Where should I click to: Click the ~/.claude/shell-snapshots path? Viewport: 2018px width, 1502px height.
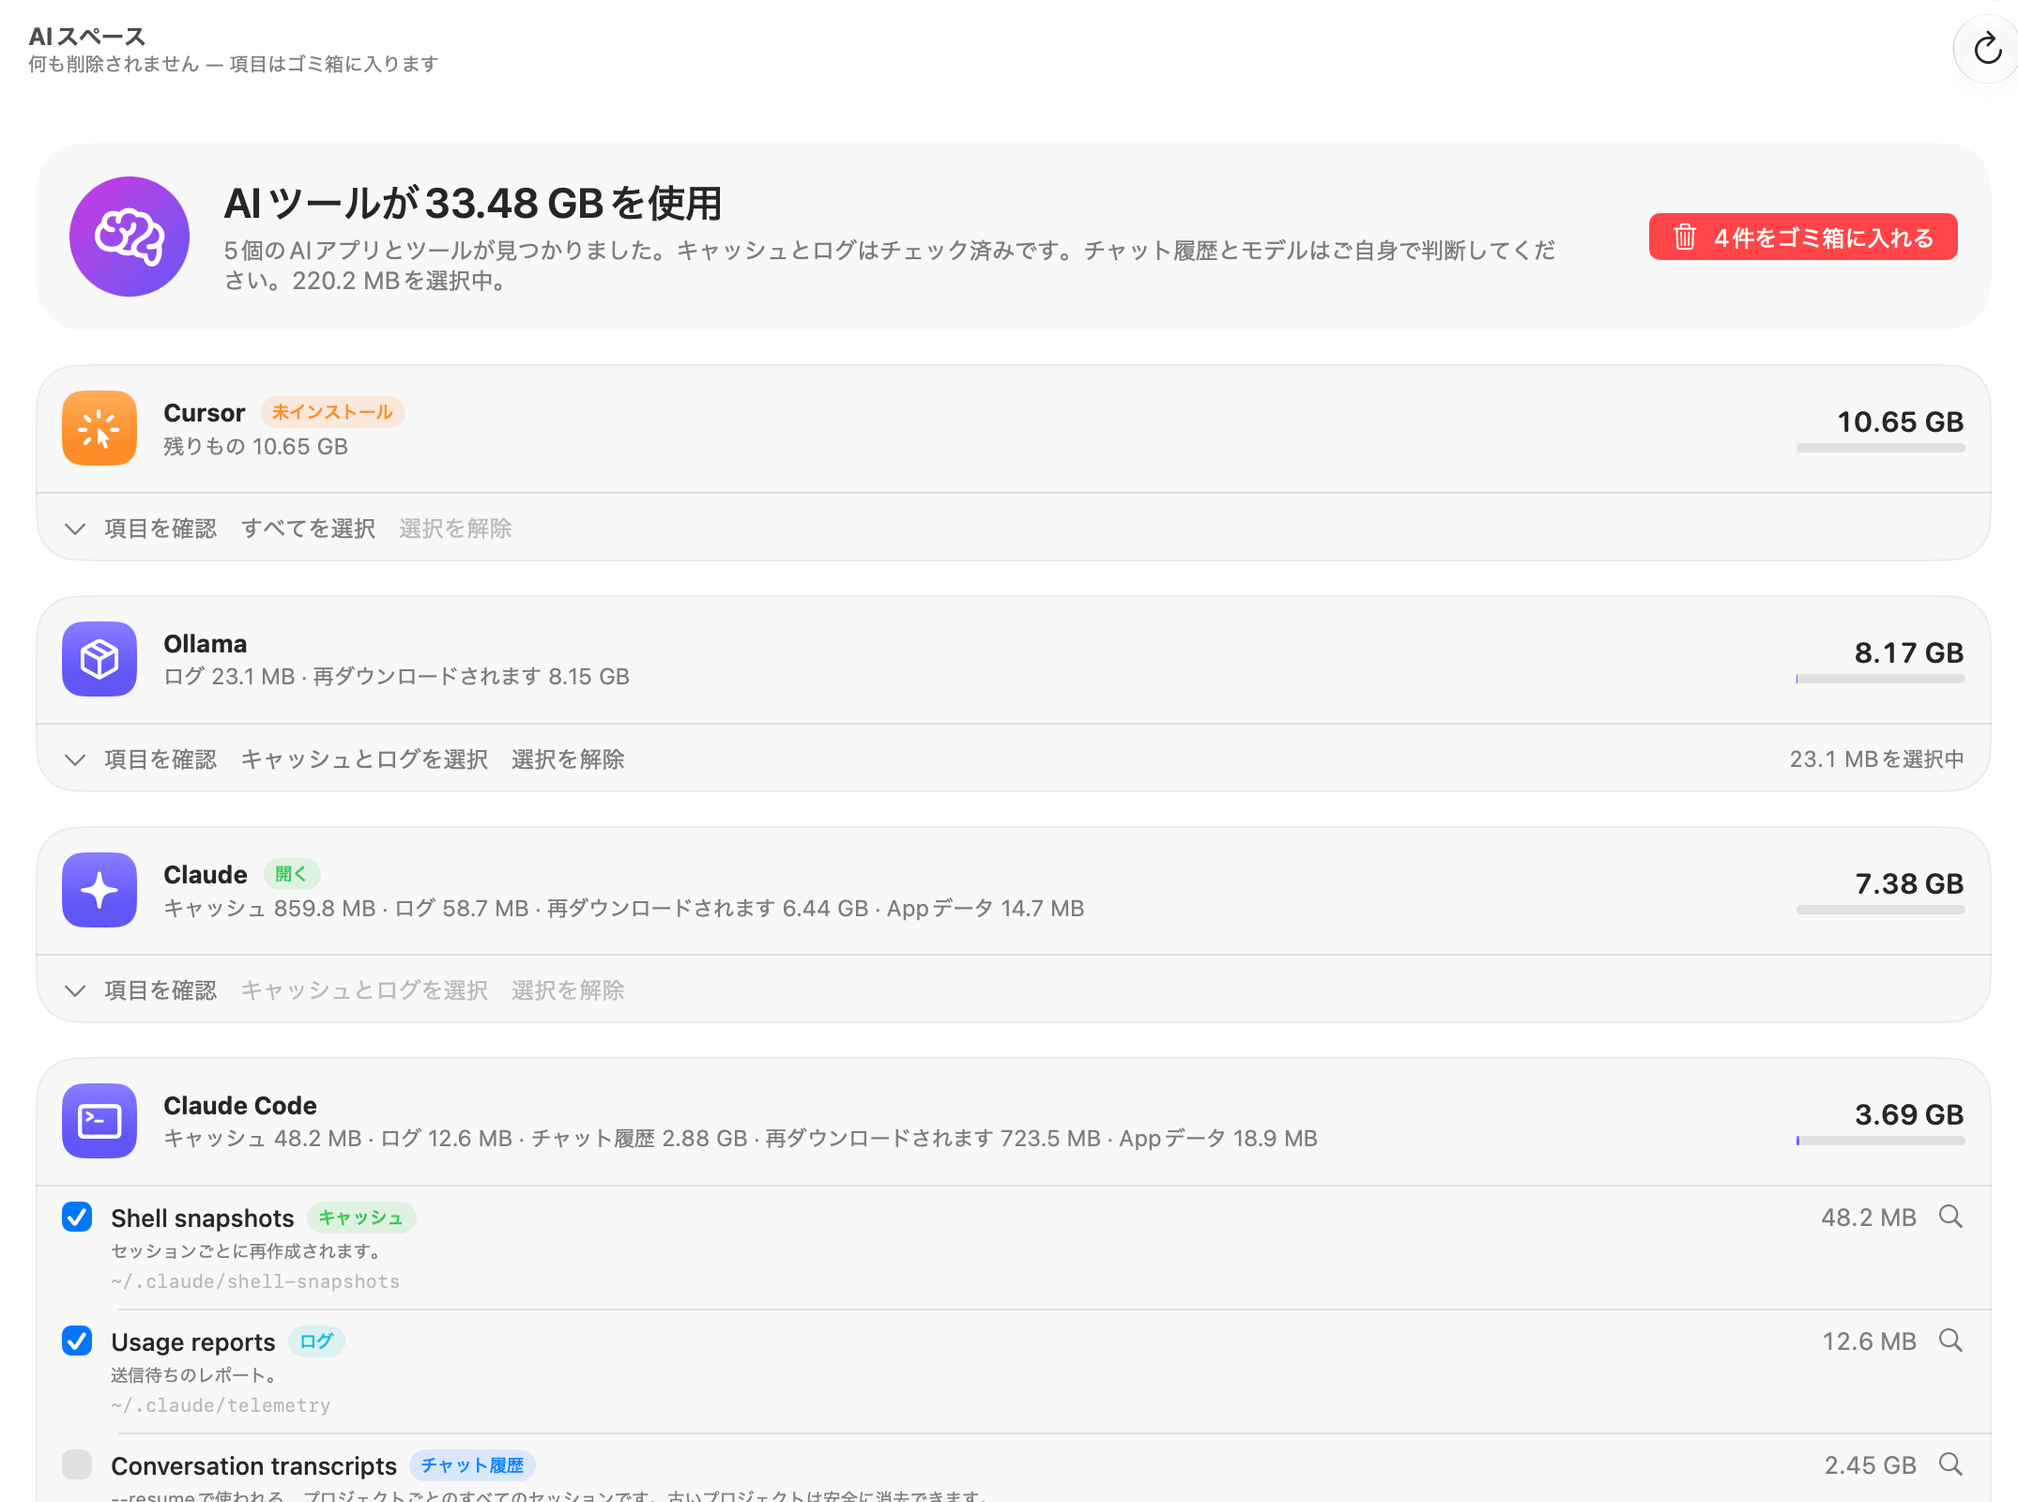255,1281
